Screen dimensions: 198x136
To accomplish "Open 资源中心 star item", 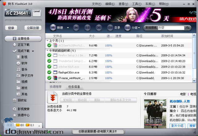I will [x=21, y=115].
